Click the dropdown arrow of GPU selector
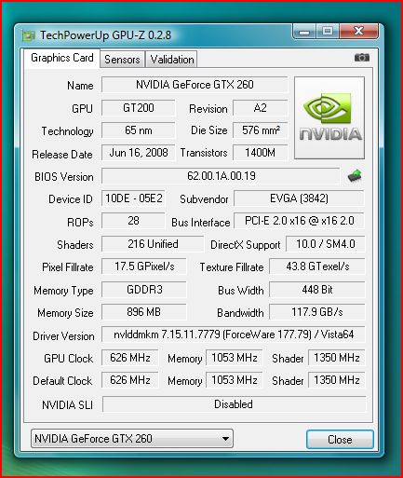This screenshot has width=403, height=478. 225,439
